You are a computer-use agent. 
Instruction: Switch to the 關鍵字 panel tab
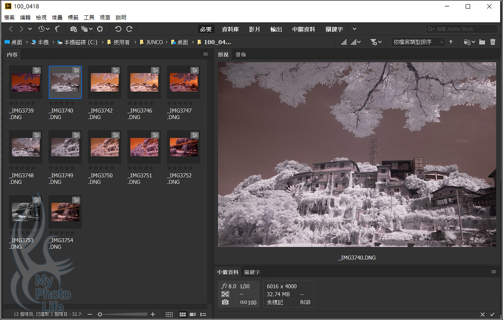pos(252,272)
